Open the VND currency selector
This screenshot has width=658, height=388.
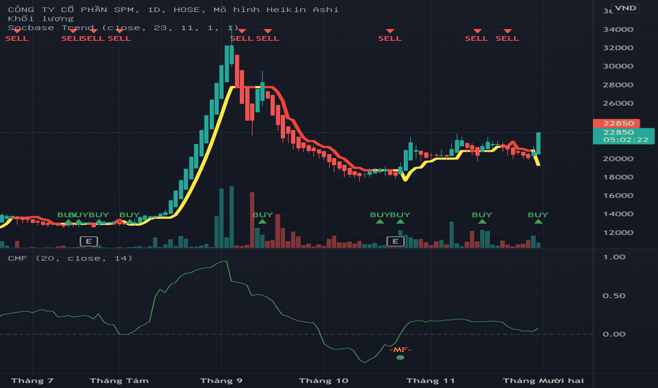tap(624, 8)
